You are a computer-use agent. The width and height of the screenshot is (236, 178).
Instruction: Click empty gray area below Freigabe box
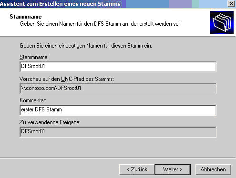pyautogui.click(x=118, y=147)
